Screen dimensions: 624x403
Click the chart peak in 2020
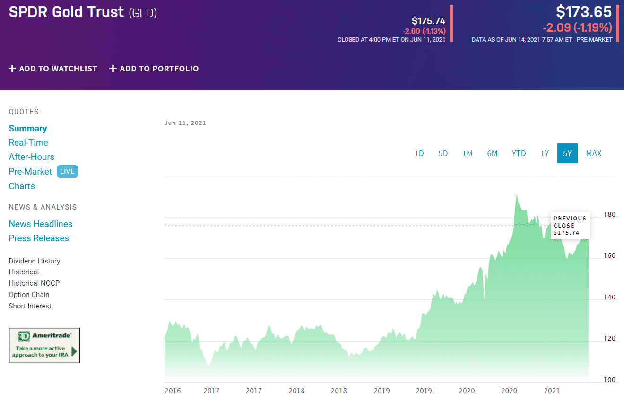point(516,194)
